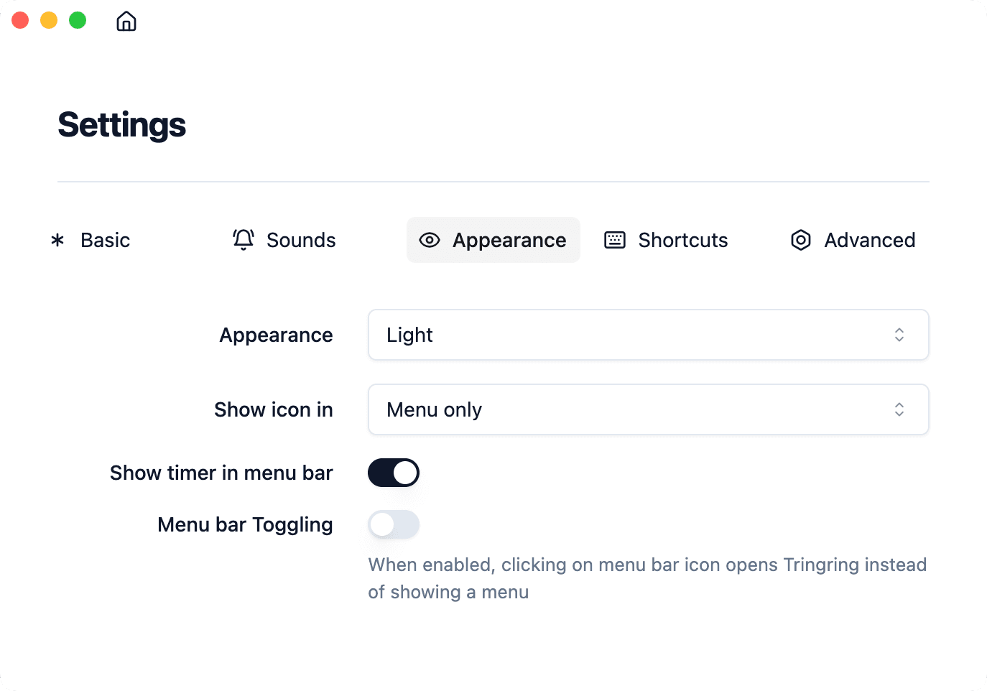987x691 pixels.
Task: Switch to the Sounds tab
Action: [301, 240]
